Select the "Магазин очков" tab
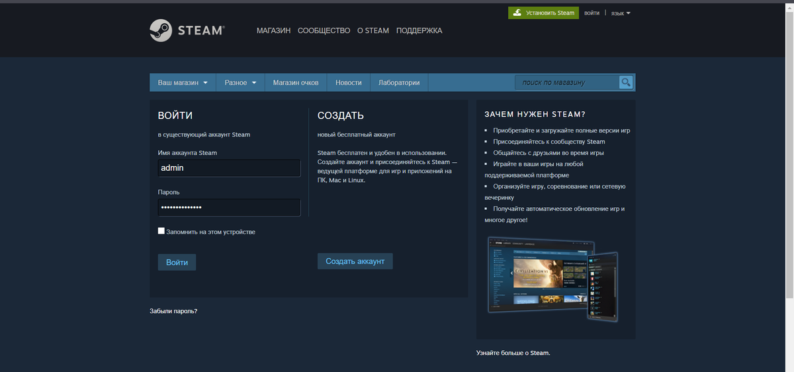 [x=296, y=83]
